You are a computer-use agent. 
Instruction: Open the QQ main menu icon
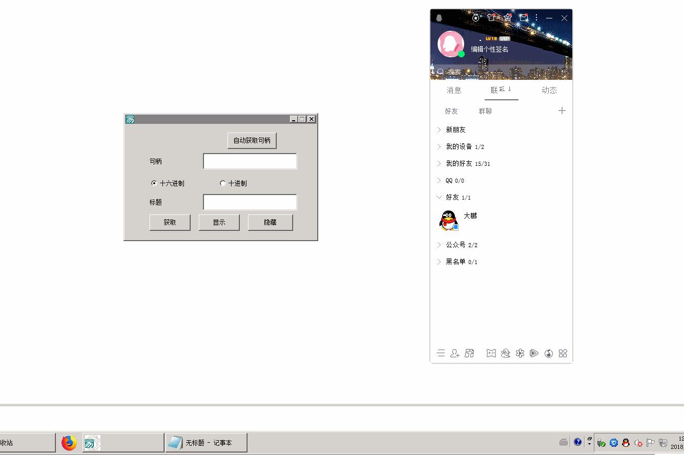pos(441,353)
